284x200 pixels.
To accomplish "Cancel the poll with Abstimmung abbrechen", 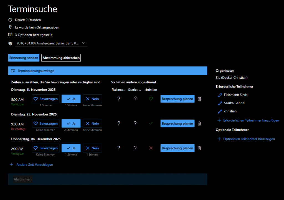I will pyautogui.click(x=61, y=58).
